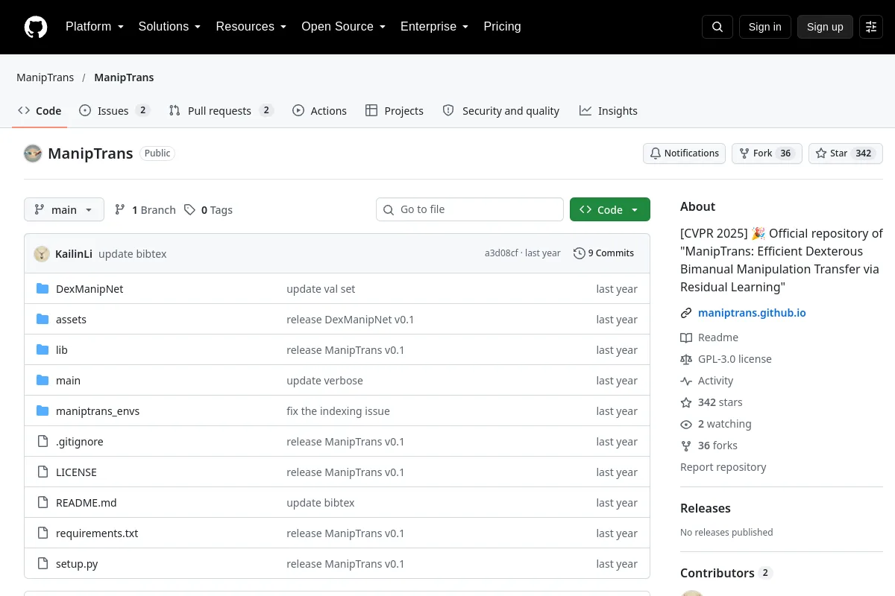The image size is (895, 596).
Task: Click the Report repository link
Action: [723, 467]
